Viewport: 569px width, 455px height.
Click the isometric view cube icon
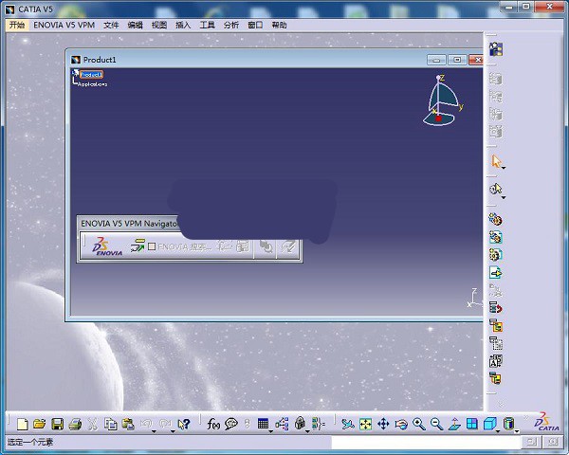(489, 424)
